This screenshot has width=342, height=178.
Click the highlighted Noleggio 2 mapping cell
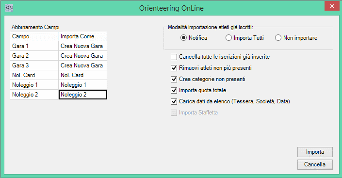click(82, 95)
